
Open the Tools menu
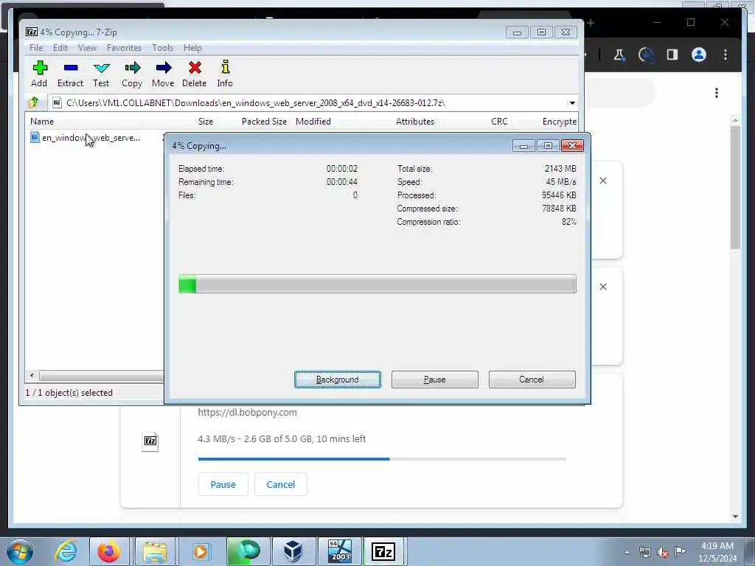[163, 48]
